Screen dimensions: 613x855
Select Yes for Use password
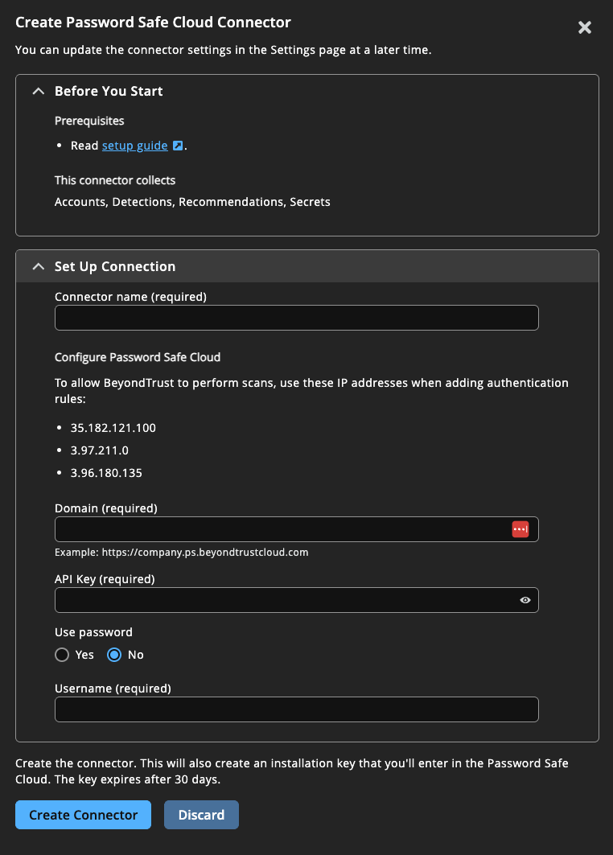62,655
